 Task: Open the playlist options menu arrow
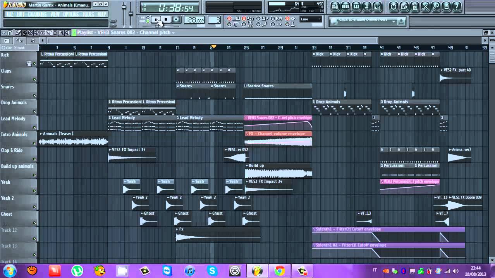pyautogui.click(x=3, y=33)
